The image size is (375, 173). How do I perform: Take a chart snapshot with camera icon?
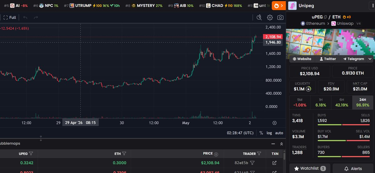280,17
